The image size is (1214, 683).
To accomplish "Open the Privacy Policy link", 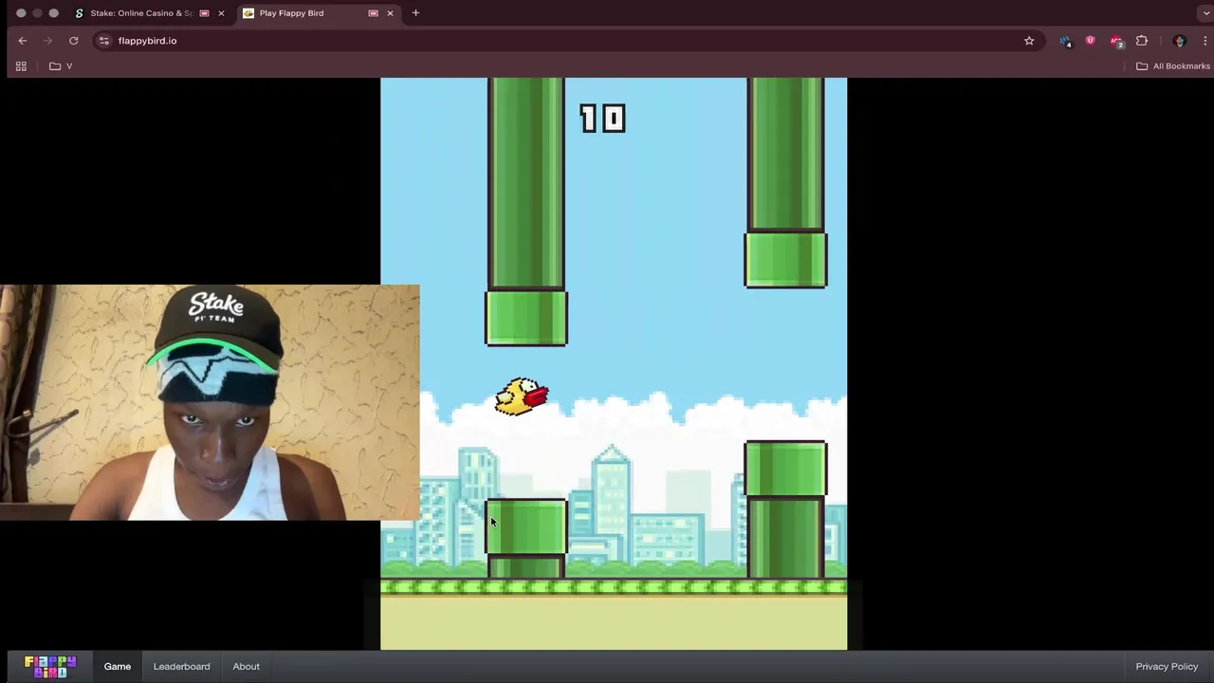I will click(1167, 666).
